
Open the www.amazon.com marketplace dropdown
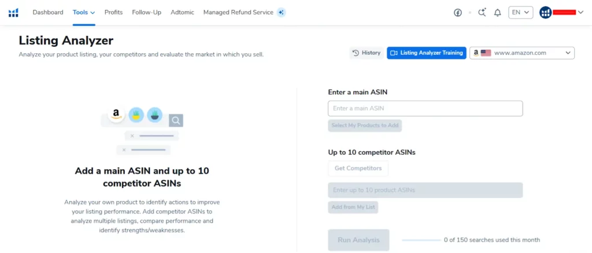(x=521, y=53)
